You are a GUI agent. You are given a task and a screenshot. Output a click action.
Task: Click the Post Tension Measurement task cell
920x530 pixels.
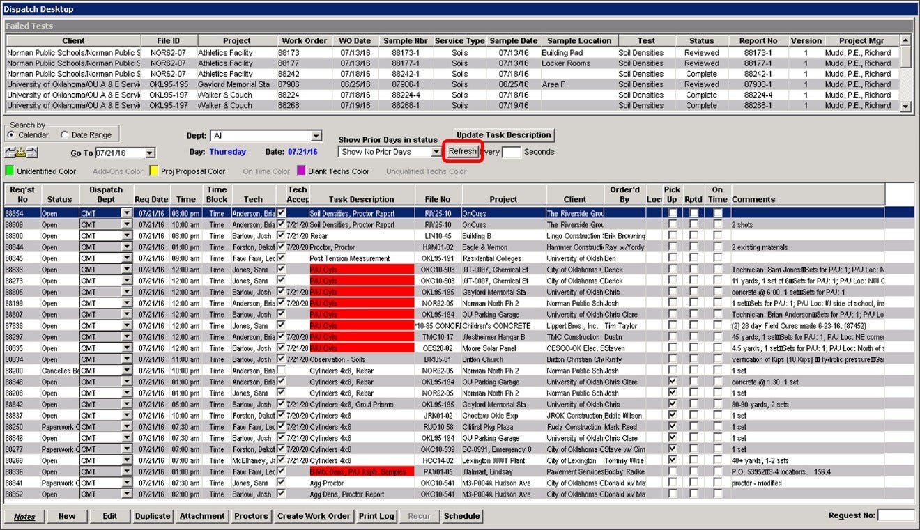(362, 258)
